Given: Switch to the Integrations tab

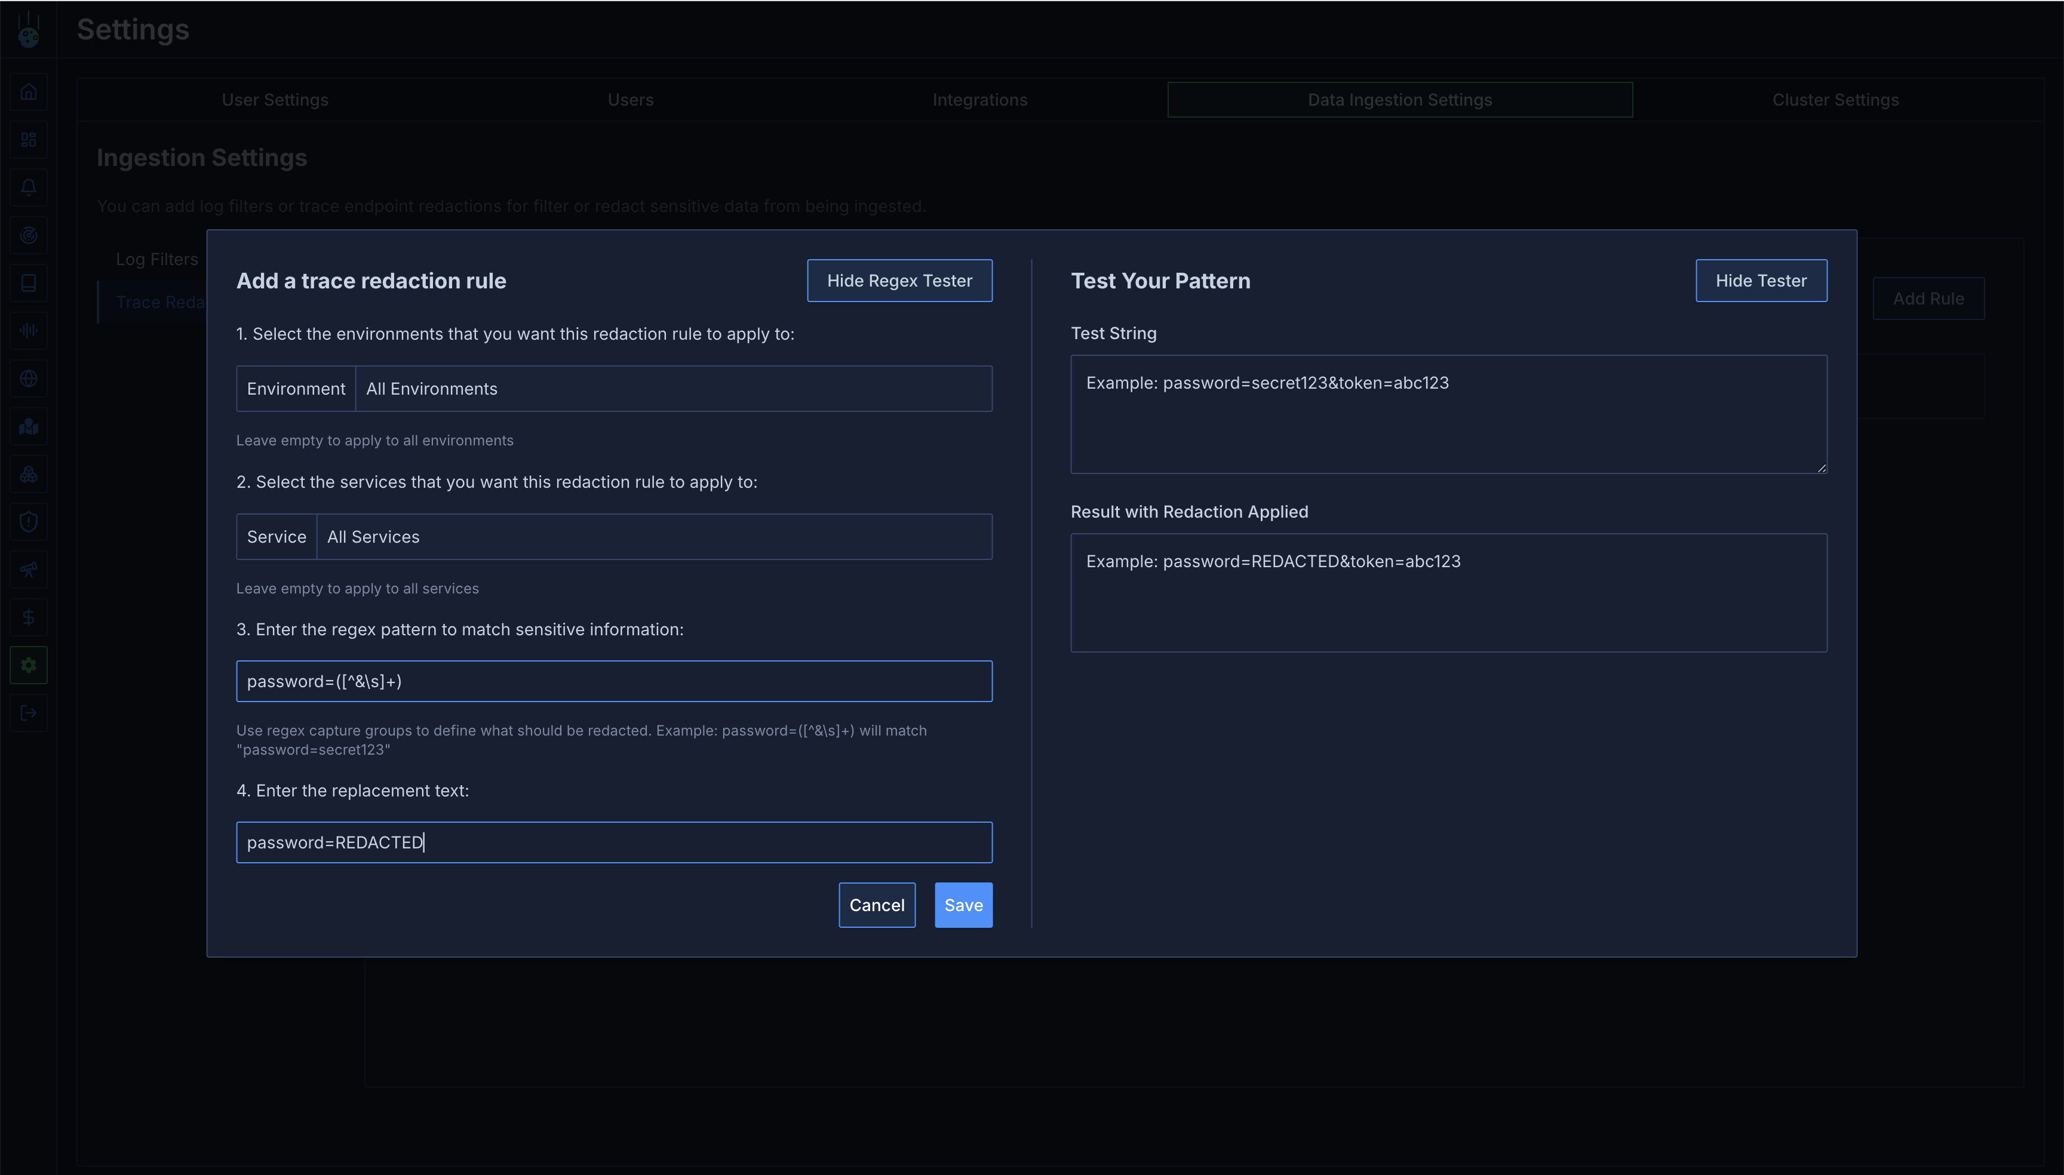Looking at the screenshot, I should click(980, 100).
